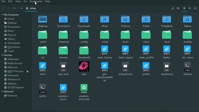Eject the MX17-Horizon device
Screen dimensions: 199x112
[28, 72]
